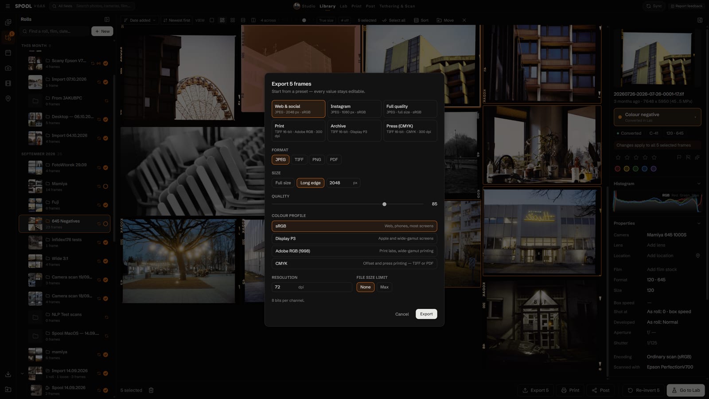The image size is (709, 399).
Task: Choose the PNG format
Action: point(317,160)
